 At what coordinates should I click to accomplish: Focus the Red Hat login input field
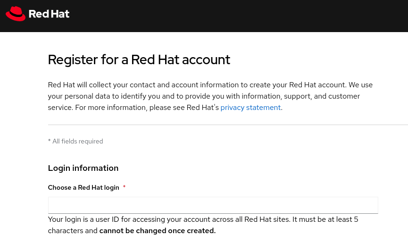(213, 205)
